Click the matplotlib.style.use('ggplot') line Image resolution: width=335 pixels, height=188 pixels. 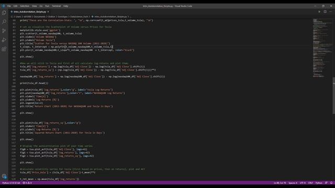pos(40,30)
